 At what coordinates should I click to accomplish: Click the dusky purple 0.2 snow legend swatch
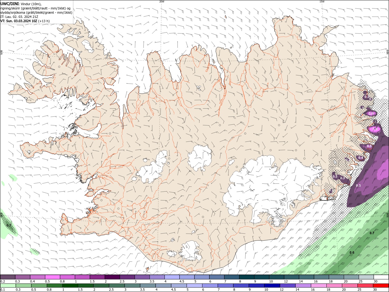pyautogui.click(x=8, y=277)
